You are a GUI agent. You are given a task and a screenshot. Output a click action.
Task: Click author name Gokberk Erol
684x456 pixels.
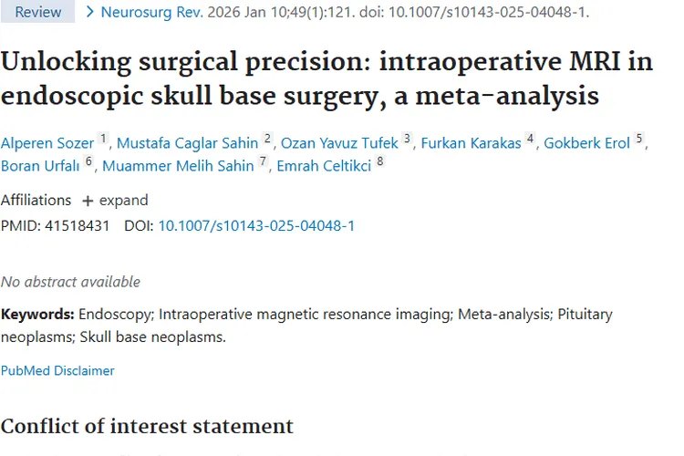coord(587,143)
